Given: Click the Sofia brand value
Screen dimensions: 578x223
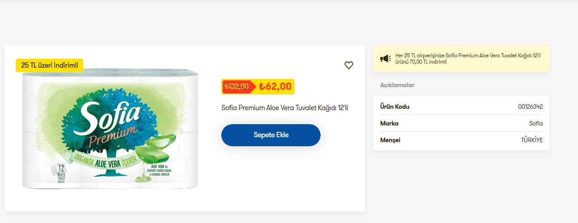Looking at the screenshot, I should 536,123.
